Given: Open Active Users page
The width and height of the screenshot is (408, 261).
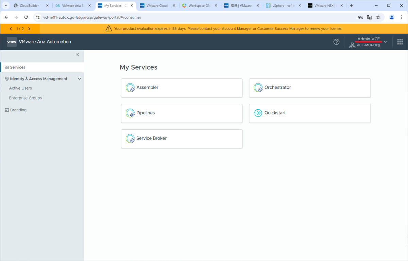Looking at the screenshot, I should pos(20,88).
